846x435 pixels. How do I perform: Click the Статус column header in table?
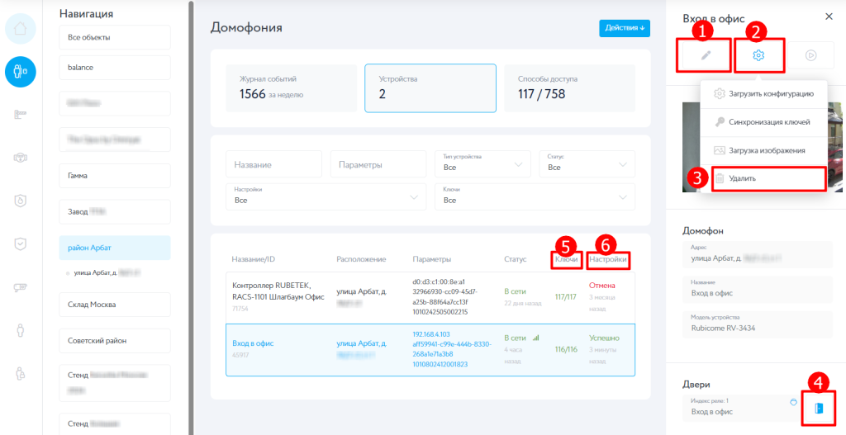516,259
